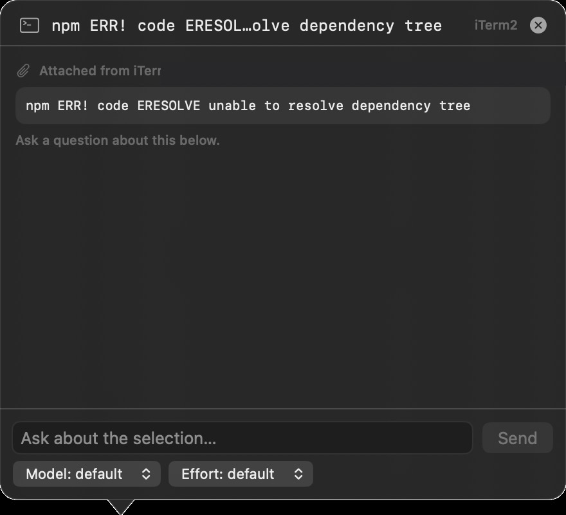Open the Effort: default dropdown

pyautogui.click(x=241, y=474)
